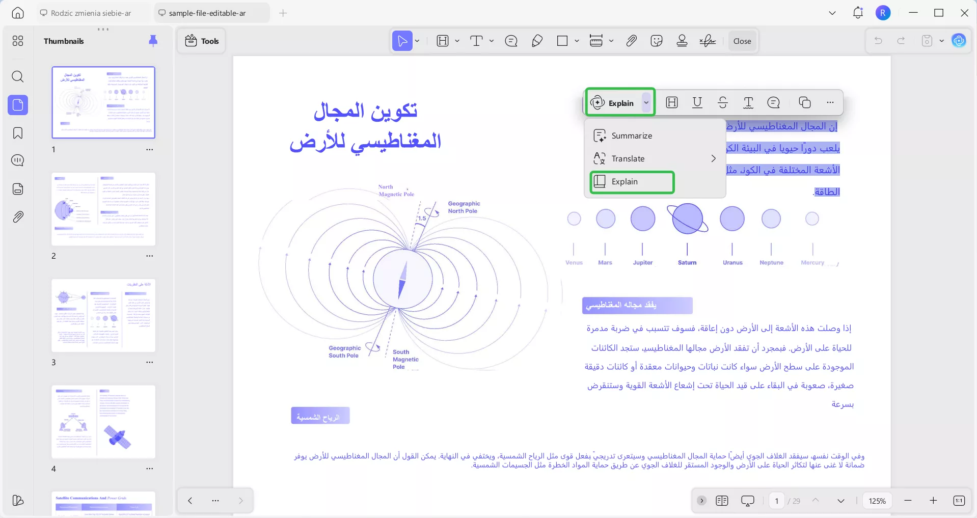Viewport: 977px width, 518px height.
Task: Select the Text tool in the toolbar
Action: (477, 41)
